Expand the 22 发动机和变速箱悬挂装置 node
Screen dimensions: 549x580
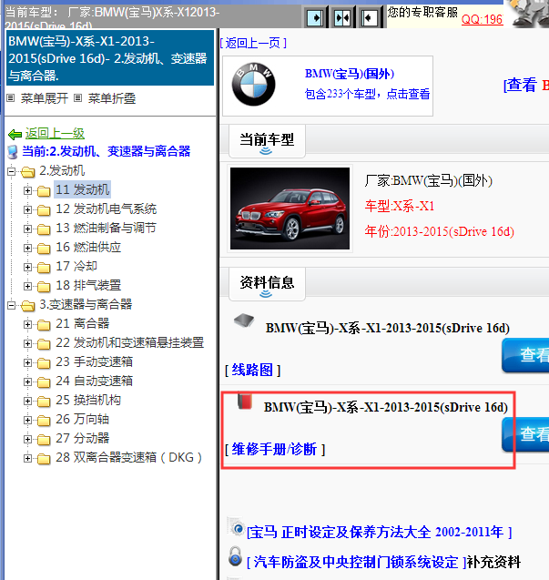[27, 343]
